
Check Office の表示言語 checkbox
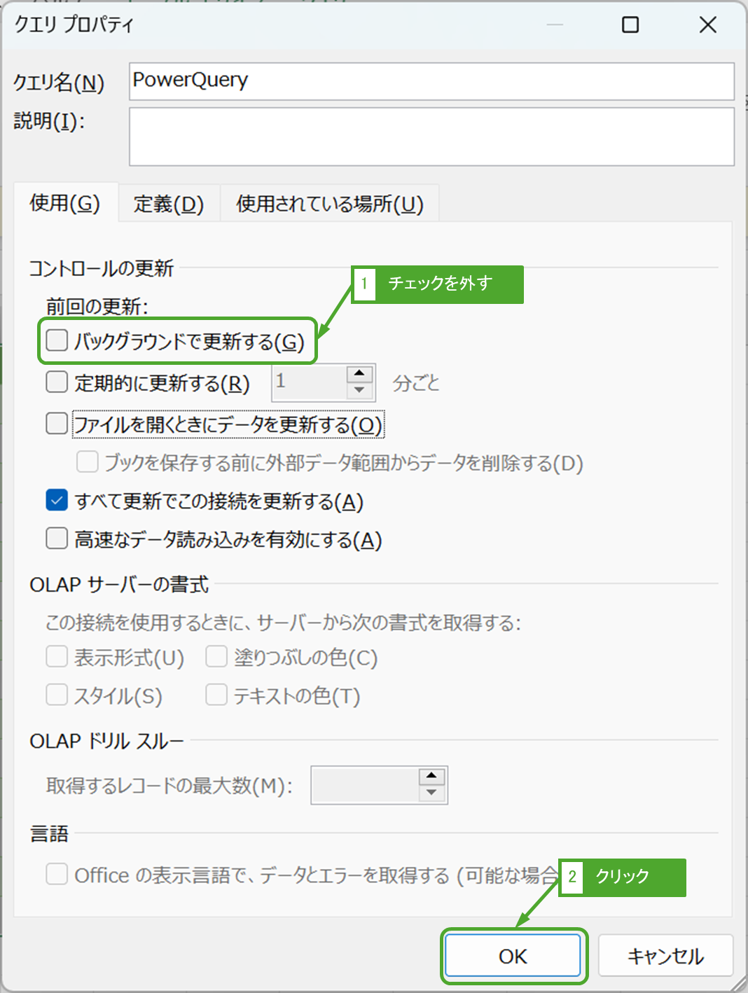56,874
